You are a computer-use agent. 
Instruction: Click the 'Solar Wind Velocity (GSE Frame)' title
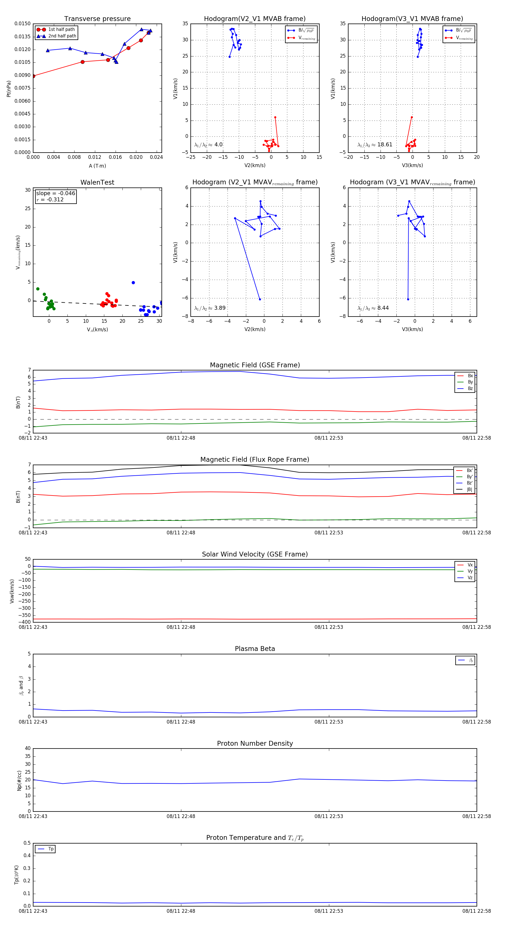click(255, 554)
